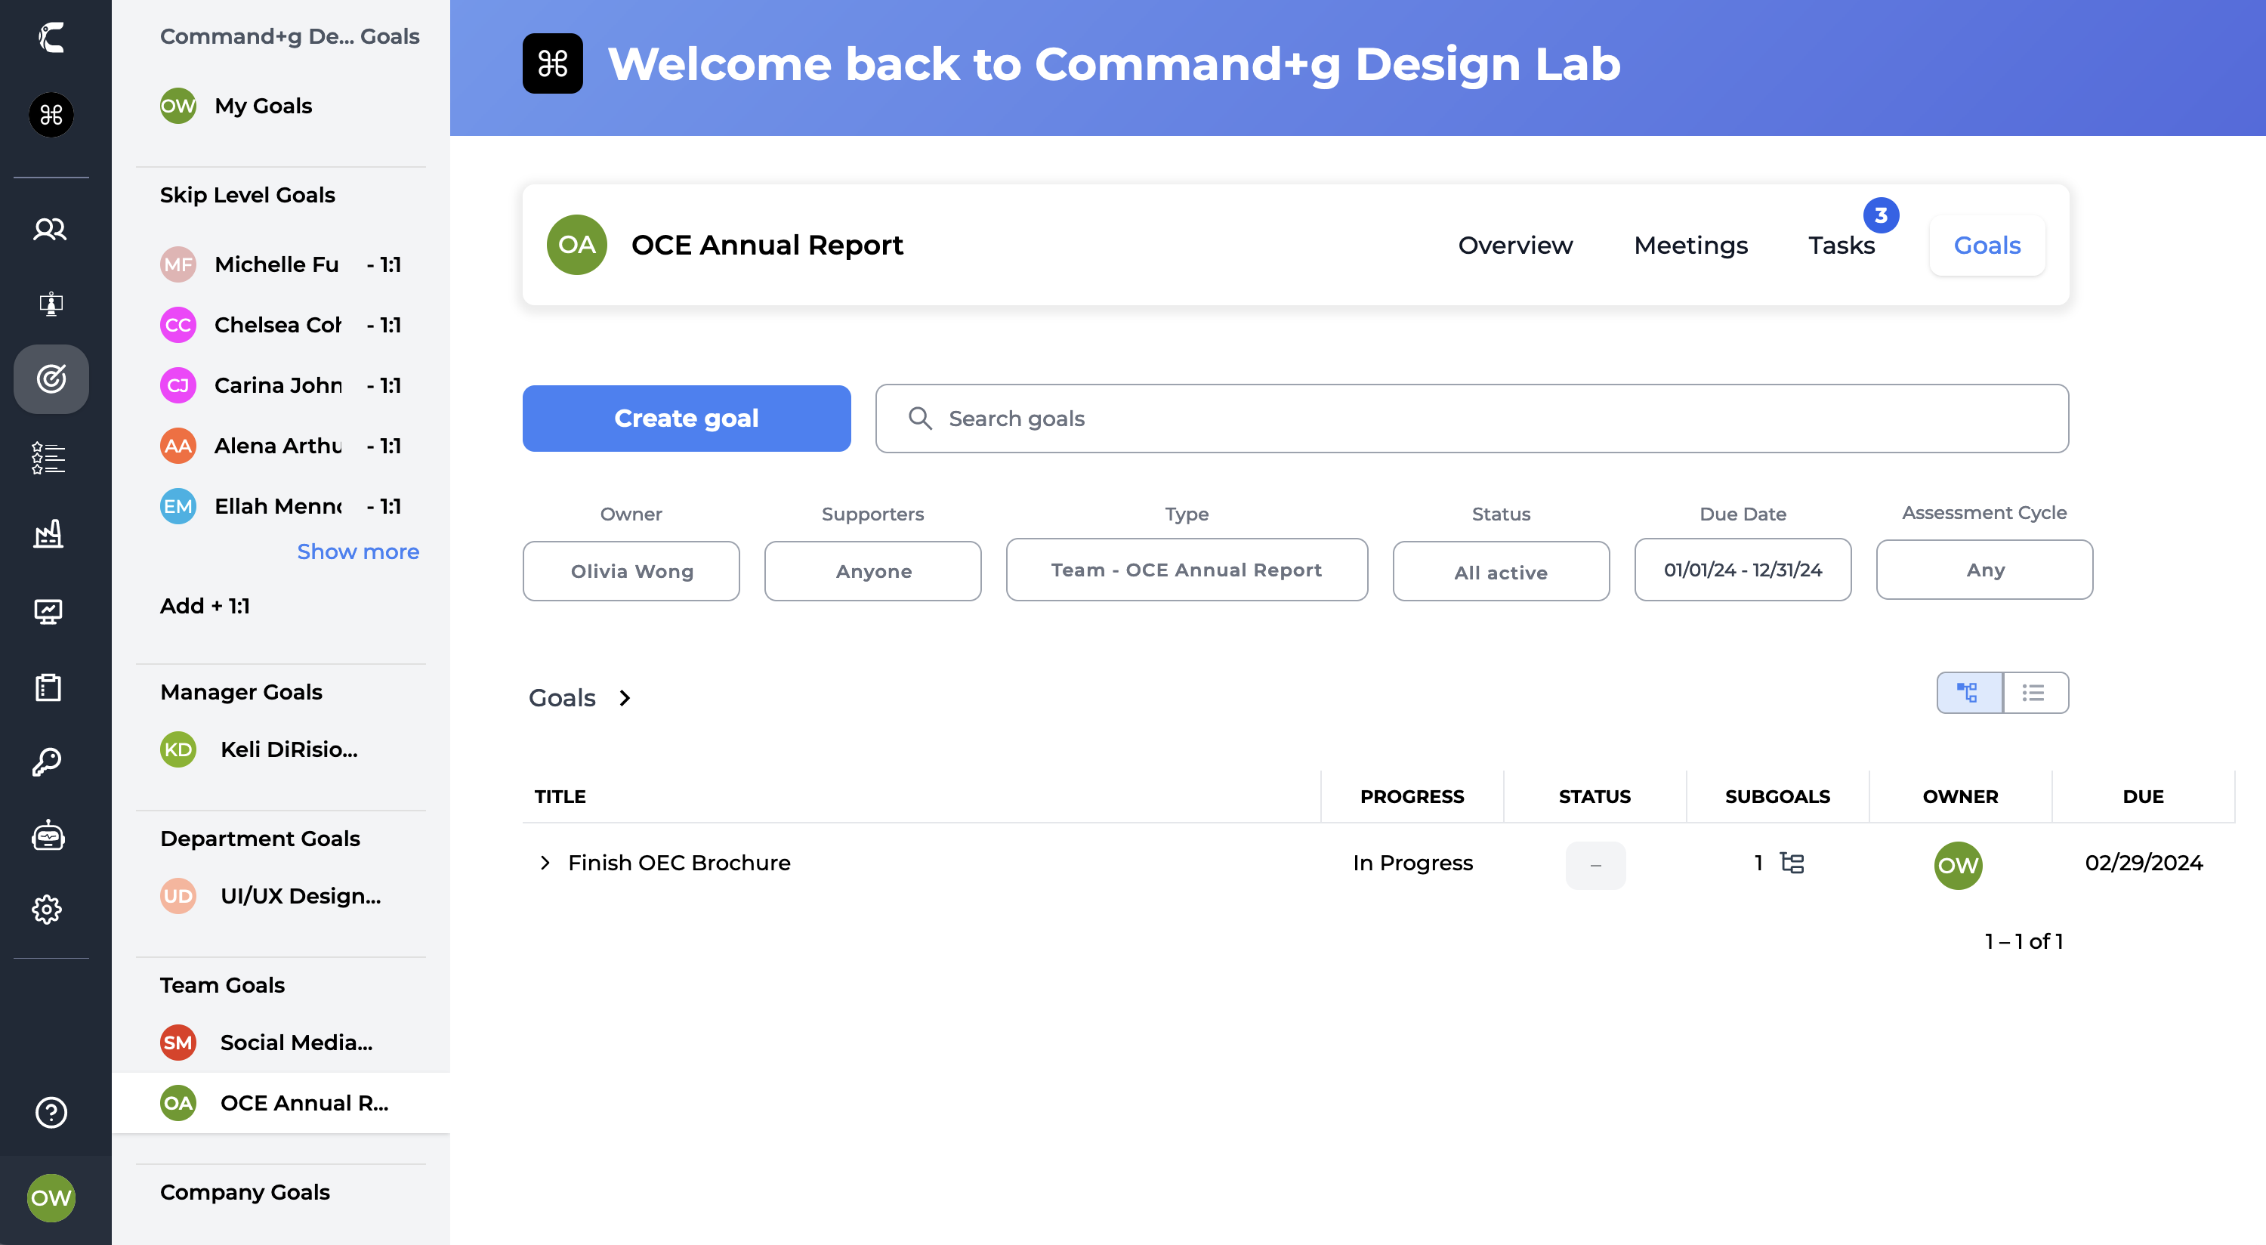The image size is (2266, 1245).
Task: Click the Search goals field
Action: pyautogui.click(x=1471, y=419)
